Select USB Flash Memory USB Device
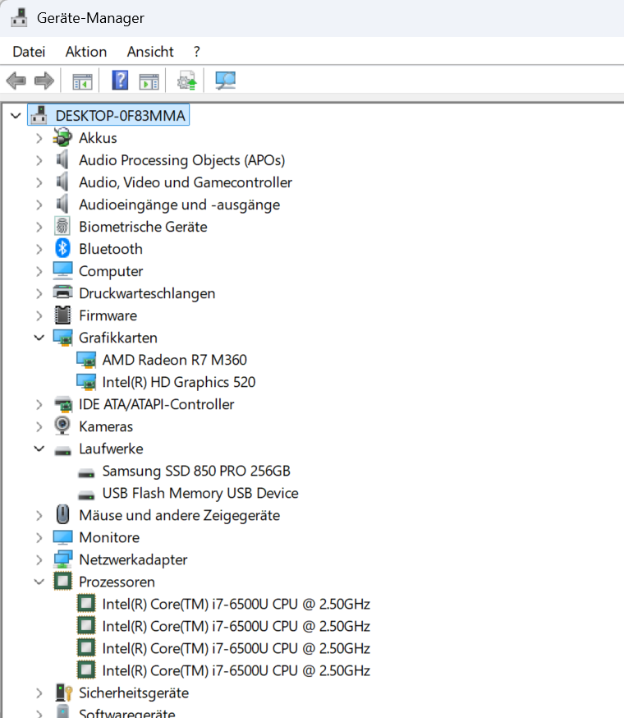This screenshot has width=624, height=718. tap(200, 493)
